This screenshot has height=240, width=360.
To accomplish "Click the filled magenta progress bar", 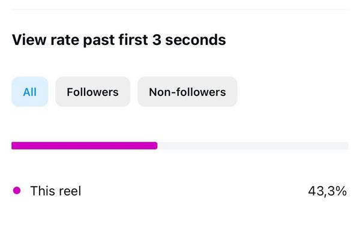I will click(84, 145).
